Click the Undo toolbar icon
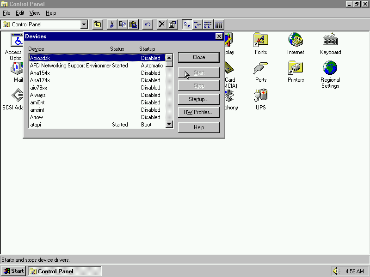This screenshot has width=370, height=277. 148,24
